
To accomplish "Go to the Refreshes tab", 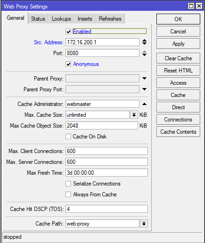I will click(110, 19).
